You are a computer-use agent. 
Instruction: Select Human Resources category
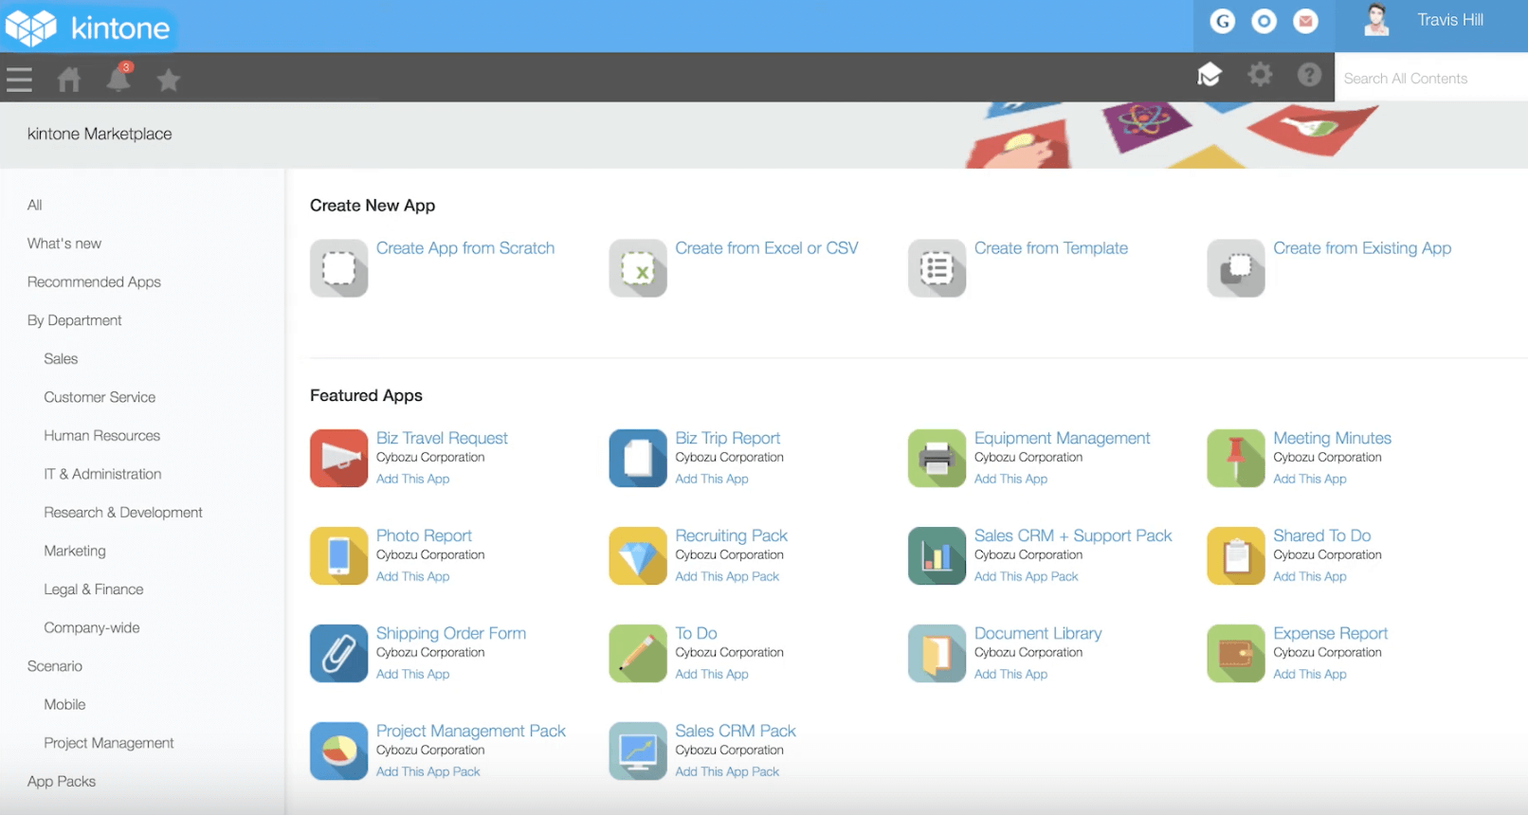(x=102, y=435)
